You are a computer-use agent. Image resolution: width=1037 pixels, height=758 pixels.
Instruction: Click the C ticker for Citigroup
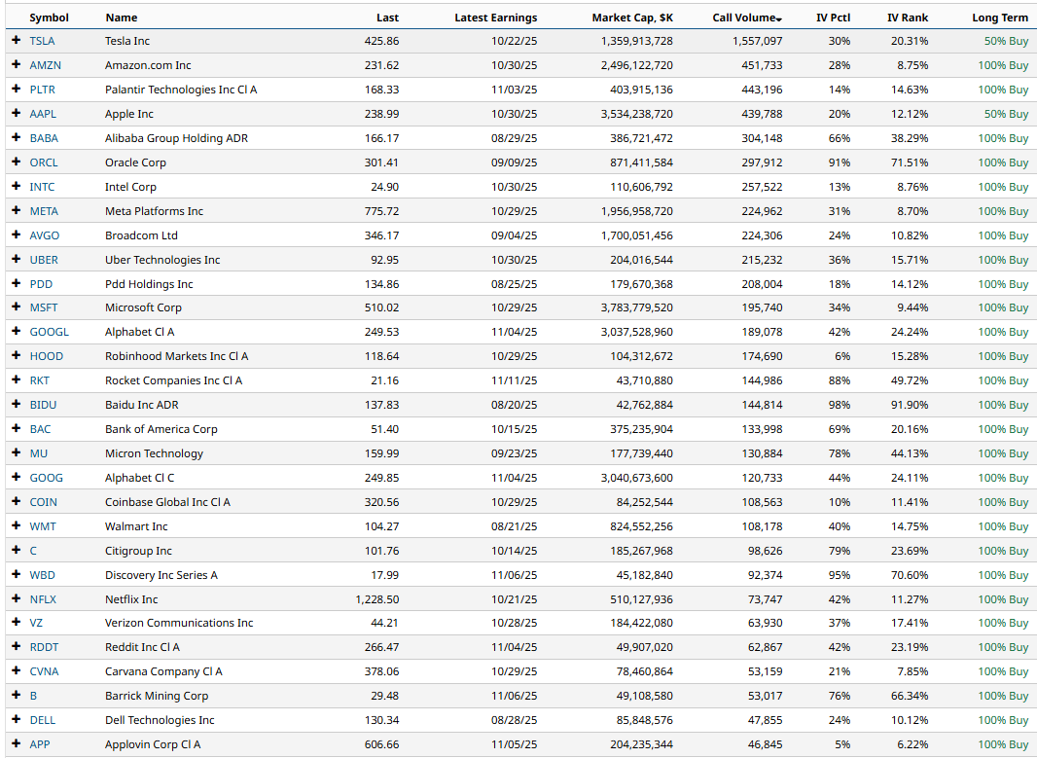click(x=33, y=551)
